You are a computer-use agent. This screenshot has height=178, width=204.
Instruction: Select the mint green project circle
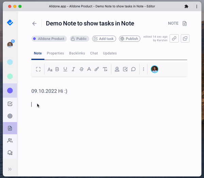click(x=10, y=76)
